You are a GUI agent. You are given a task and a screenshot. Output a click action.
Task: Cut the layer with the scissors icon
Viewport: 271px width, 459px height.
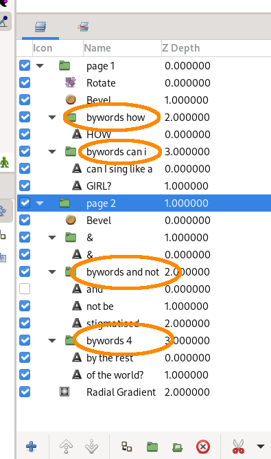click(238, 447)
